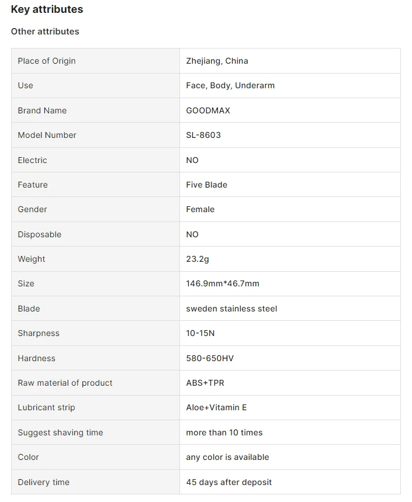The image size is (412, 502).
Task: Click the GOODMAX brand name value
Action: [208, 110]
